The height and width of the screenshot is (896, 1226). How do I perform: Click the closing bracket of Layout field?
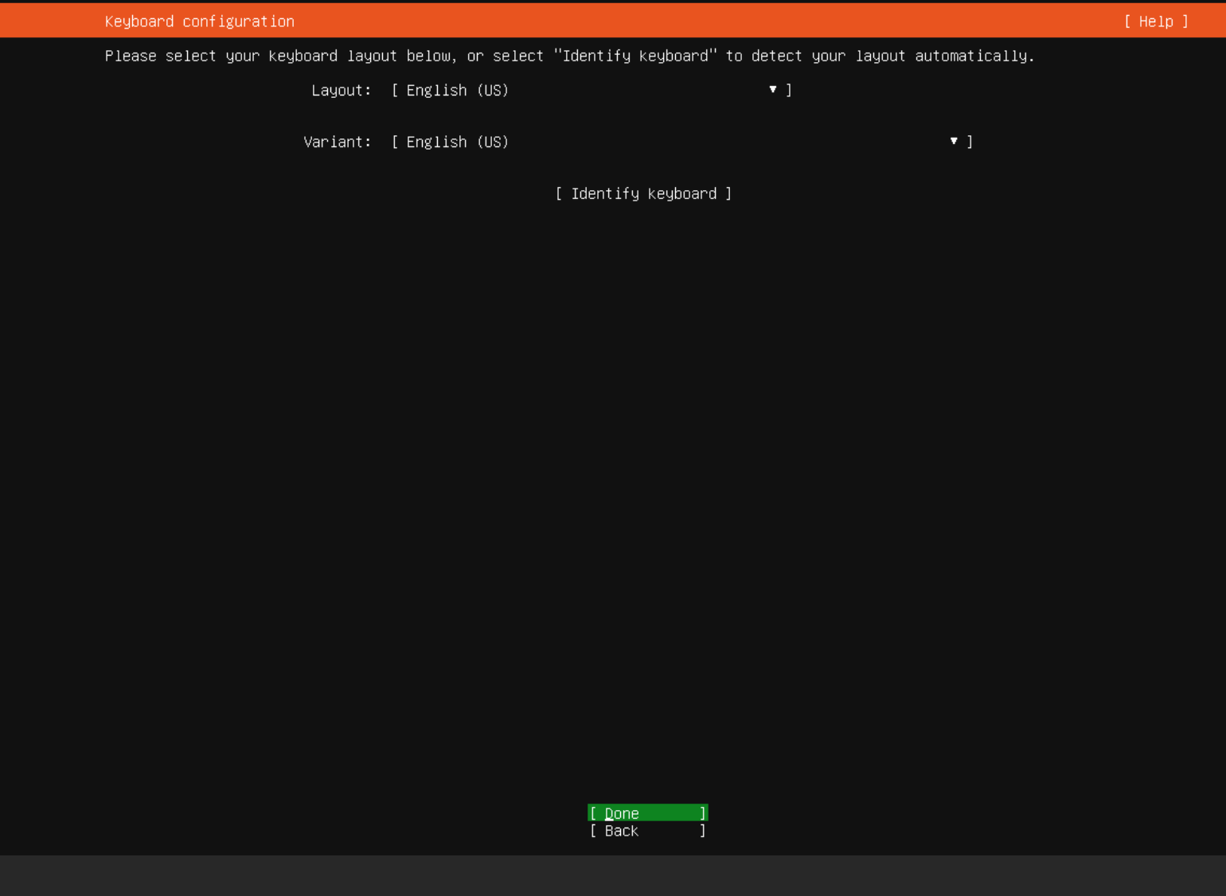(x=789, y=90)
